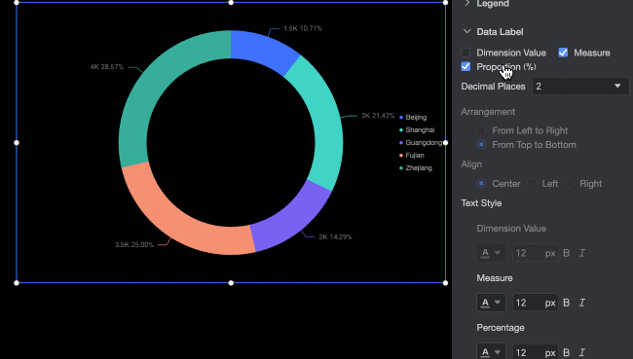Collapse the Data Label section
633x359 pixels.
tap(467, 31)
